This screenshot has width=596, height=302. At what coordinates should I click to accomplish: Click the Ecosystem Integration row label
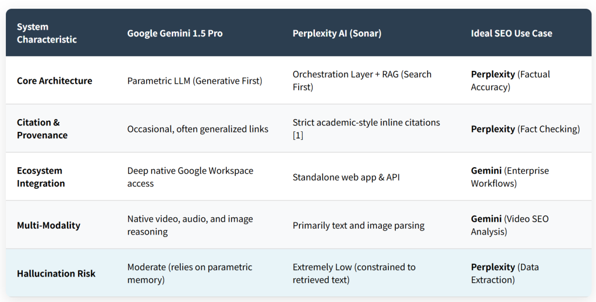click(41, 177)
